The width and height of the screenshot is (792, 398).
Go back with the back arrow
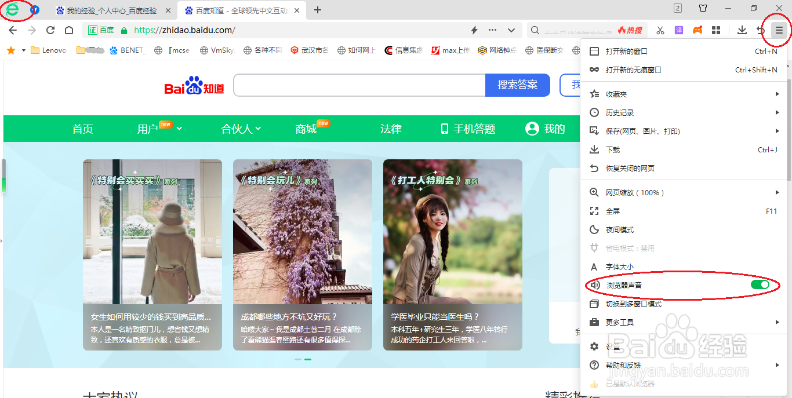tap(12, 30)
